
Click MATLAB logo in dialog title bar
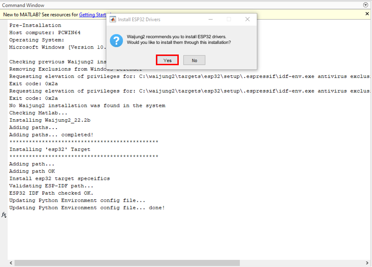click(112, 20)
